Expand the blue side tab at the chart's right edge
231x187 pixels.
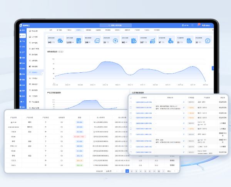pyautogui.click(x=213, y=68)
